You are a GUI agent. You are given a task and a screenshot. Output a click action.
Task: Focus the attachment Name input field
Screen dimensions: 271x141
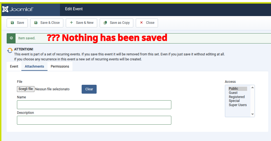(x=94, y=105)
